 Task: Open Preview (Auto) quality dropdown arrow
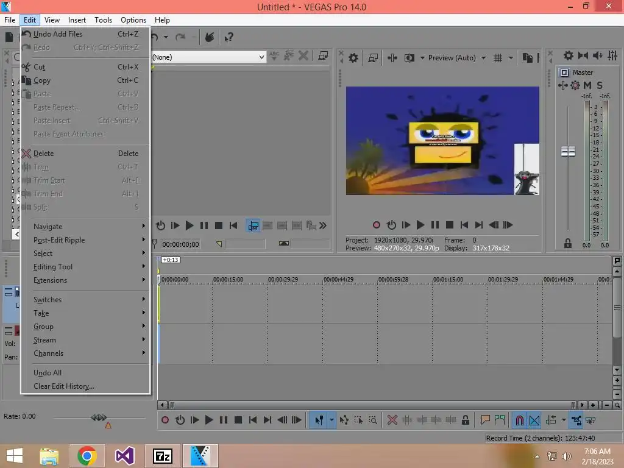point(483,58)
